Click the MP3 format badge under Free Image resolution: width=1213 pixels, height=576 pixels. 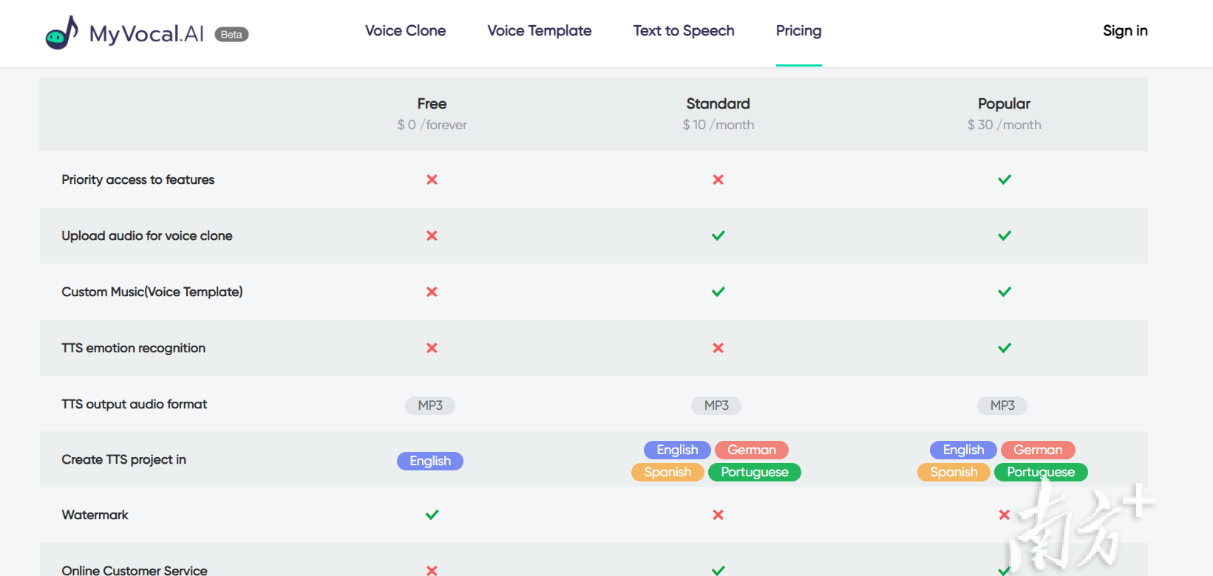coord(430,405)
